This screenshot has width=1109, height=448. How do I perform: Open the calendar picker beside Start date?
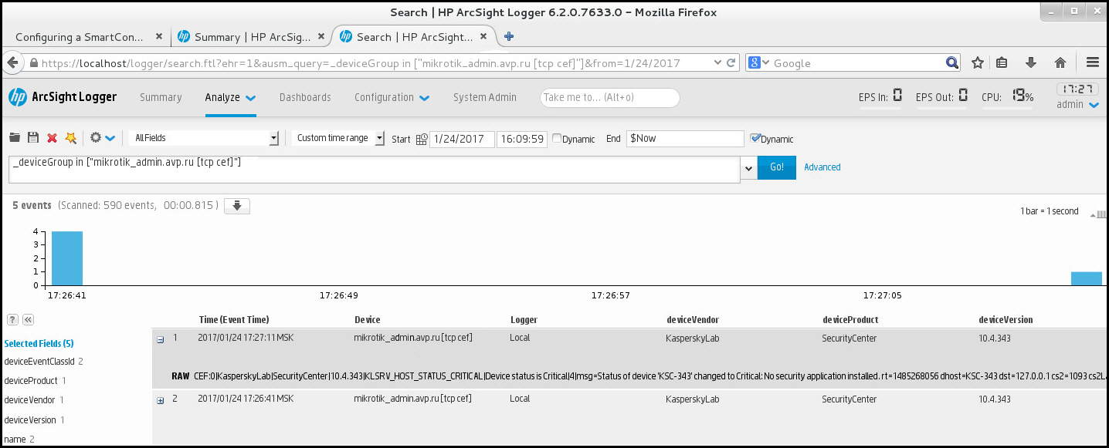pyautogui.click(x=422, y=139)
